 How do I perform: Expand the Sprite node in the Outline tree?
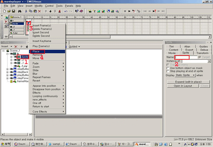point(11,57)
